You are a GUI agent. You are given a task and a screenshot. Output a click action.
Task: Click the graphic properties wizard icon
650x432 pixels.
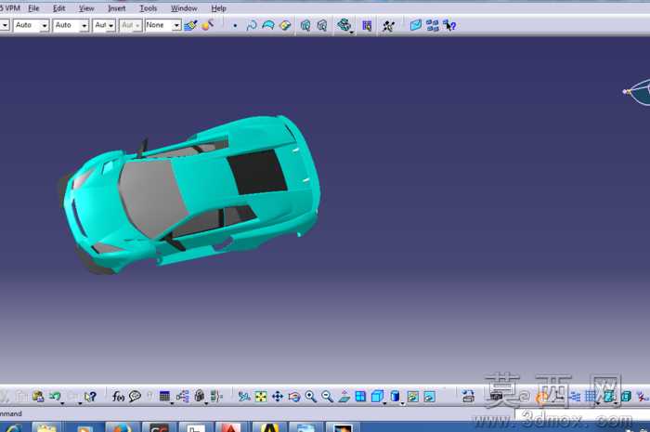tap(207, 25)
